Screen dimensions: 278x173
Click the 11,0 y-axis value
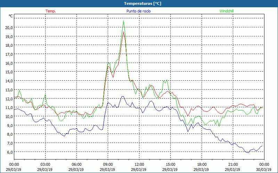[9, 108]
